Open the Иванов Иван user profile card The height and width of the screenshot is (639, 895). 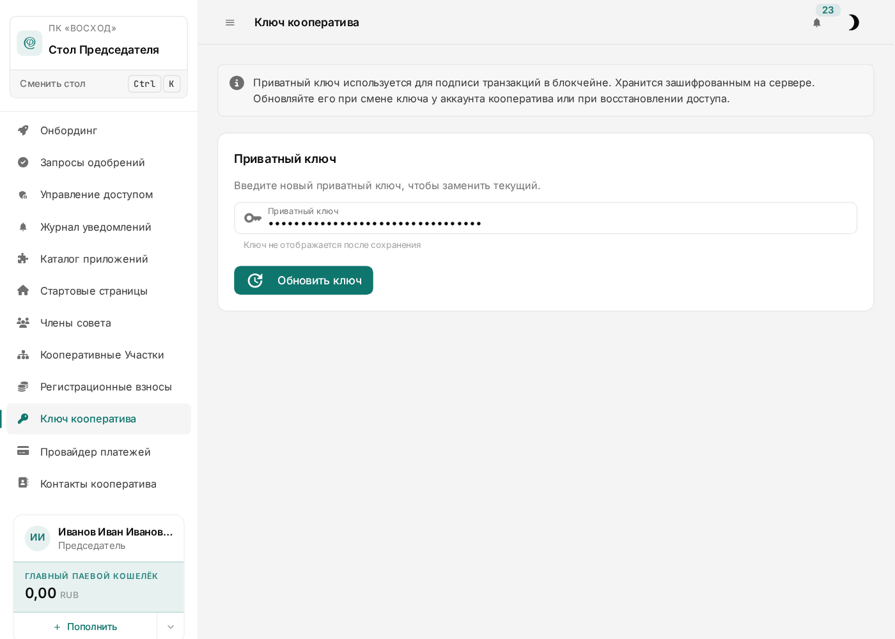(x=98, y=539)
